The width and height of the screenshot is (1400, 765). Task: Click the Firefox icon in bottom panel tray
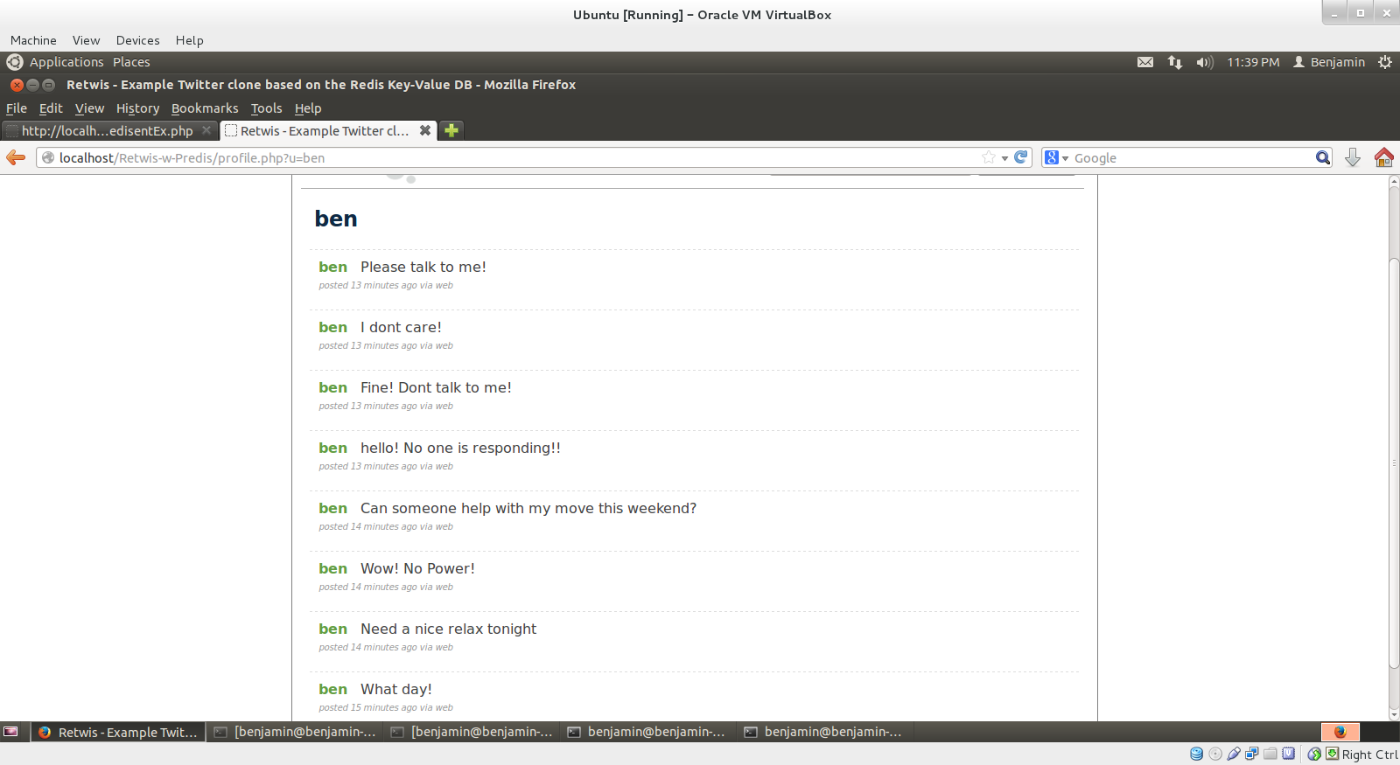click(1340, 732)
